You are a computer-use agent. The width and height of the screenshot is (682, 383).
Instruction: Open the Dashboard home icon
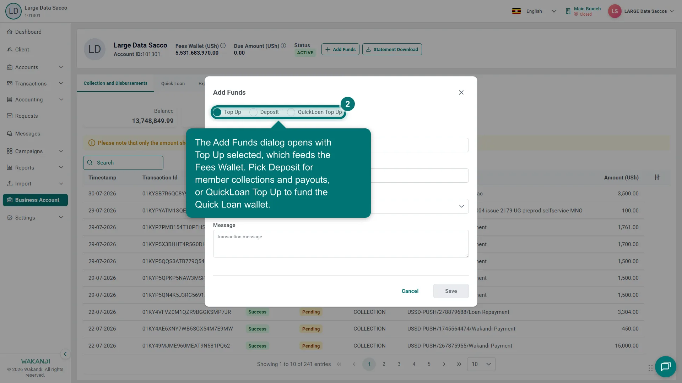[10, 32]
